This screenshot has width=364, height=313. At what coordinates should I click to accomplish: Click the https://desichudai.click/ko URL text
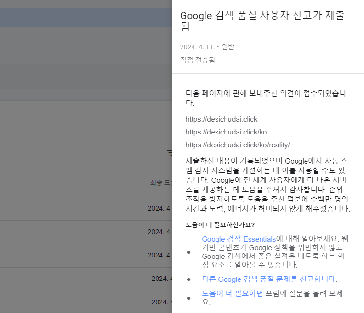point(226,132)
